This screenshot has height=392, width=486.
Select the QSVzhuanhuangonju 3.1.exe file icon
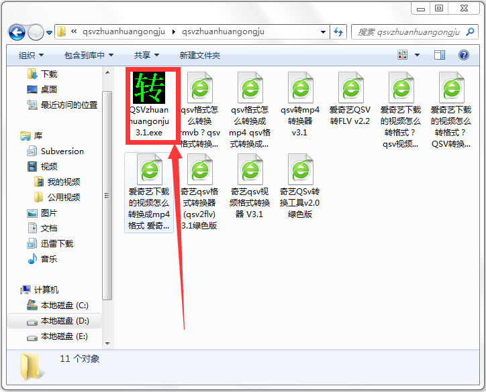pos(149,88)
